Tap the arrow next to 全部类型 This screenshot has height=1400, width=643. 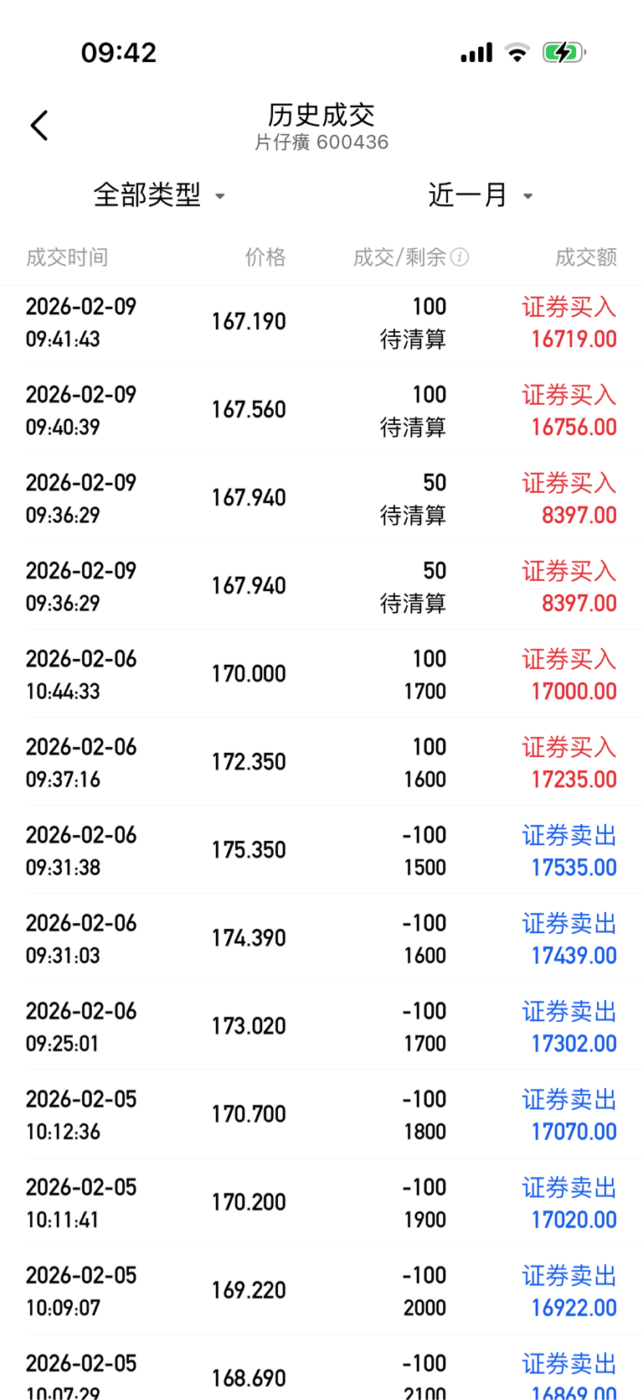click(220, 196)
